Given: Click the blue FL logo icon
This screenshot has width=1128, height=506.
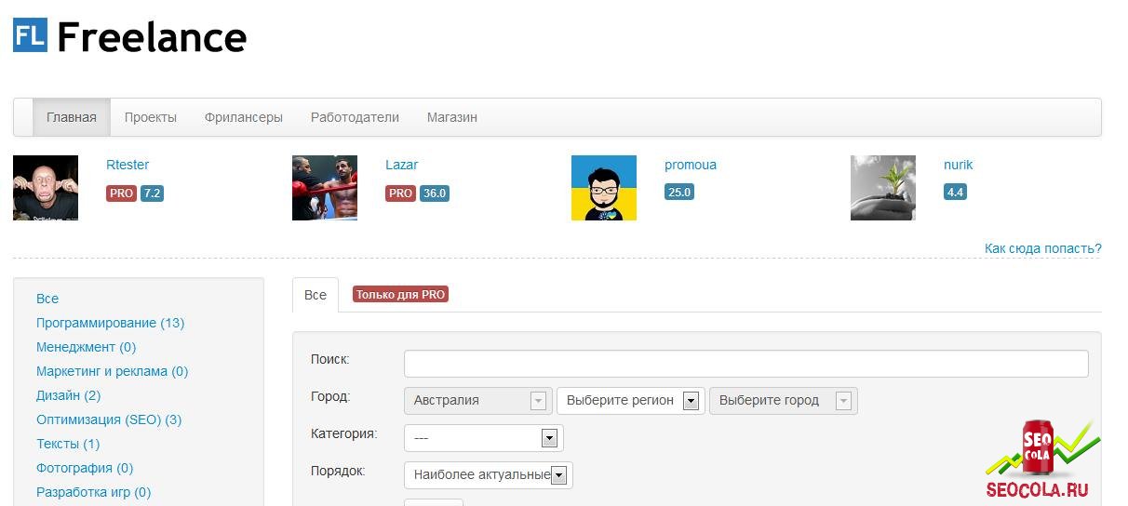Looking at the screenshot, I should pyautogui.click(x=30, y=36).
